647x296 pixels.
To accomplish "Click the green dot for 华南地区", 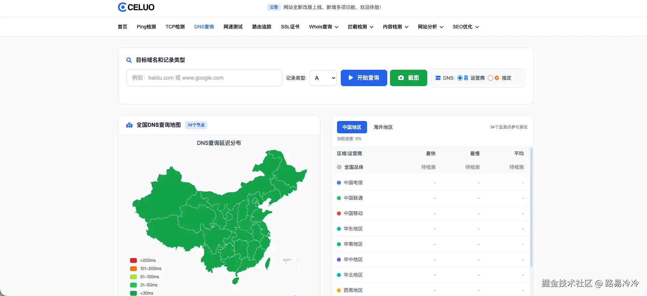I will [x=339, y=244].
